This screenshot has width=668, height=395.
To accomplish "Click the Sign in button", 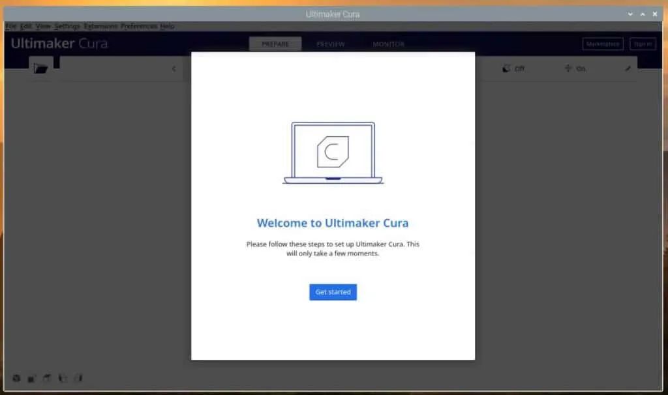I will click(643, 44).
